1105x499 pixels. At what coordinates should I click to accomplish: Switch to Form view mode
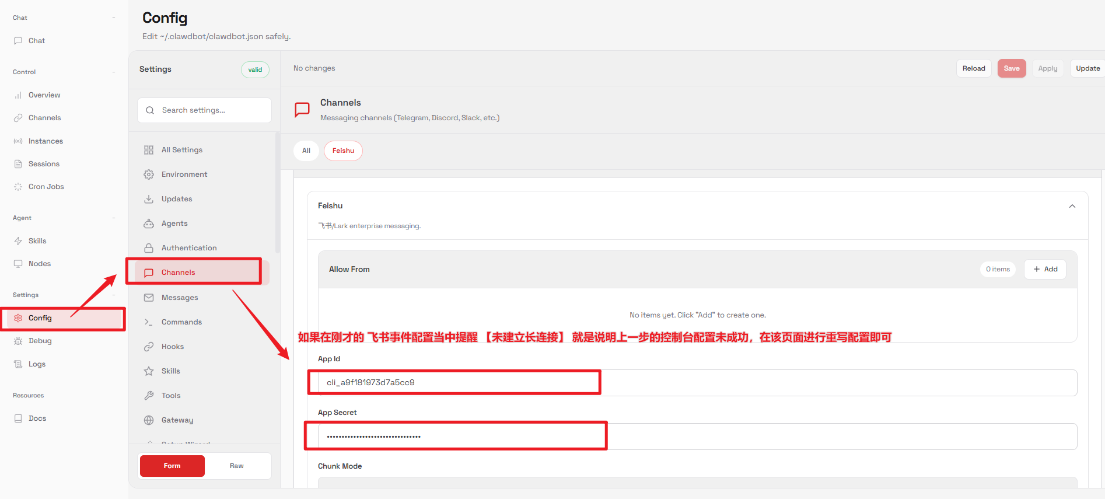tap(172, 466)
